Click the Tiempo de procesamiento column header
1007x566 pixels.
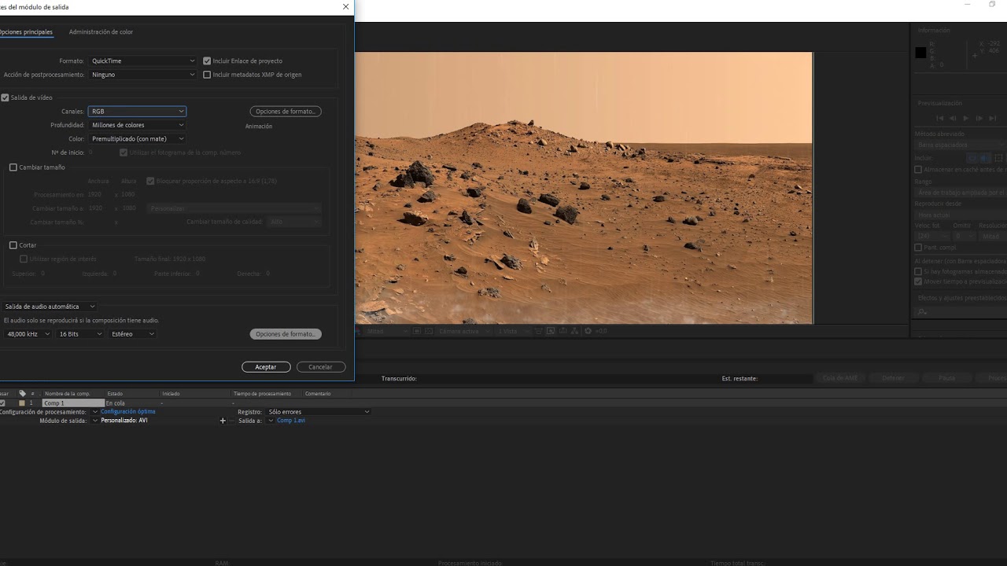262,394
